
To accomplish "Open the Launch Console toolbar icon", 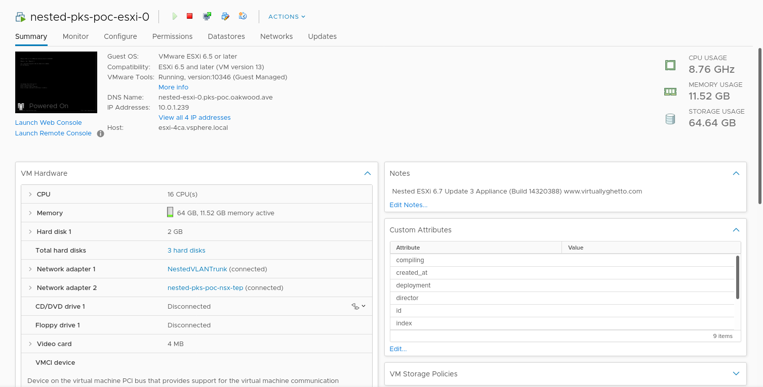I will [x=207, y=16].
